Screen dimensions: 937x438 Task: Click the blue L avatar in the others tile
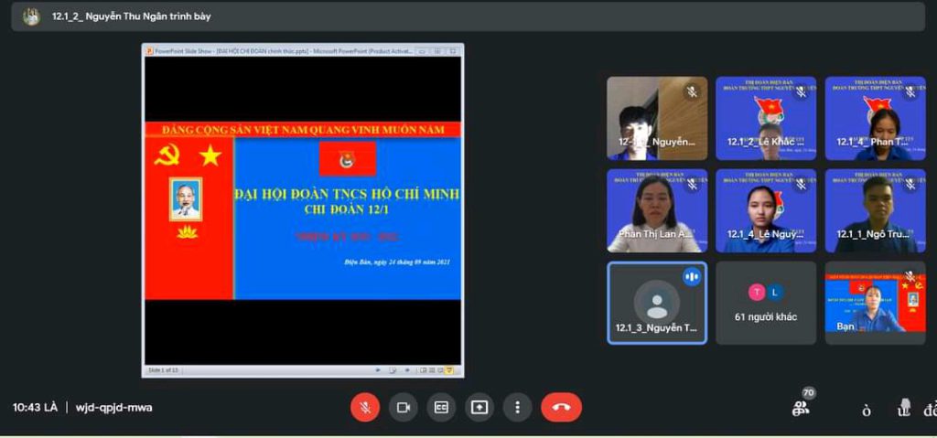(x=774, y=293)
